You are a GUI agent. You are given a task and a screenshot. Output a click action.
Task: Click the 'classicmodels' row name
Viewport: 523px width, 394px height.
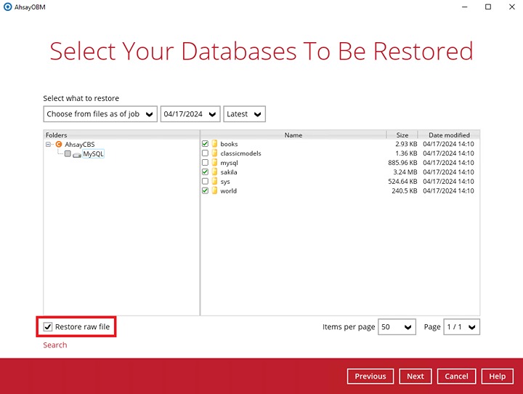[241, 153]
